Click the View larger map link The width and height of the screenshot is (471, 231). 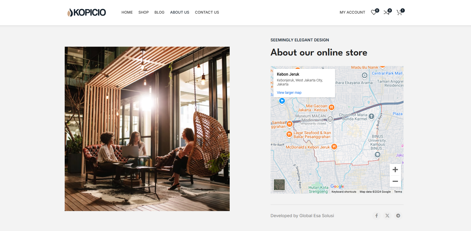click(x=289, y=93)
